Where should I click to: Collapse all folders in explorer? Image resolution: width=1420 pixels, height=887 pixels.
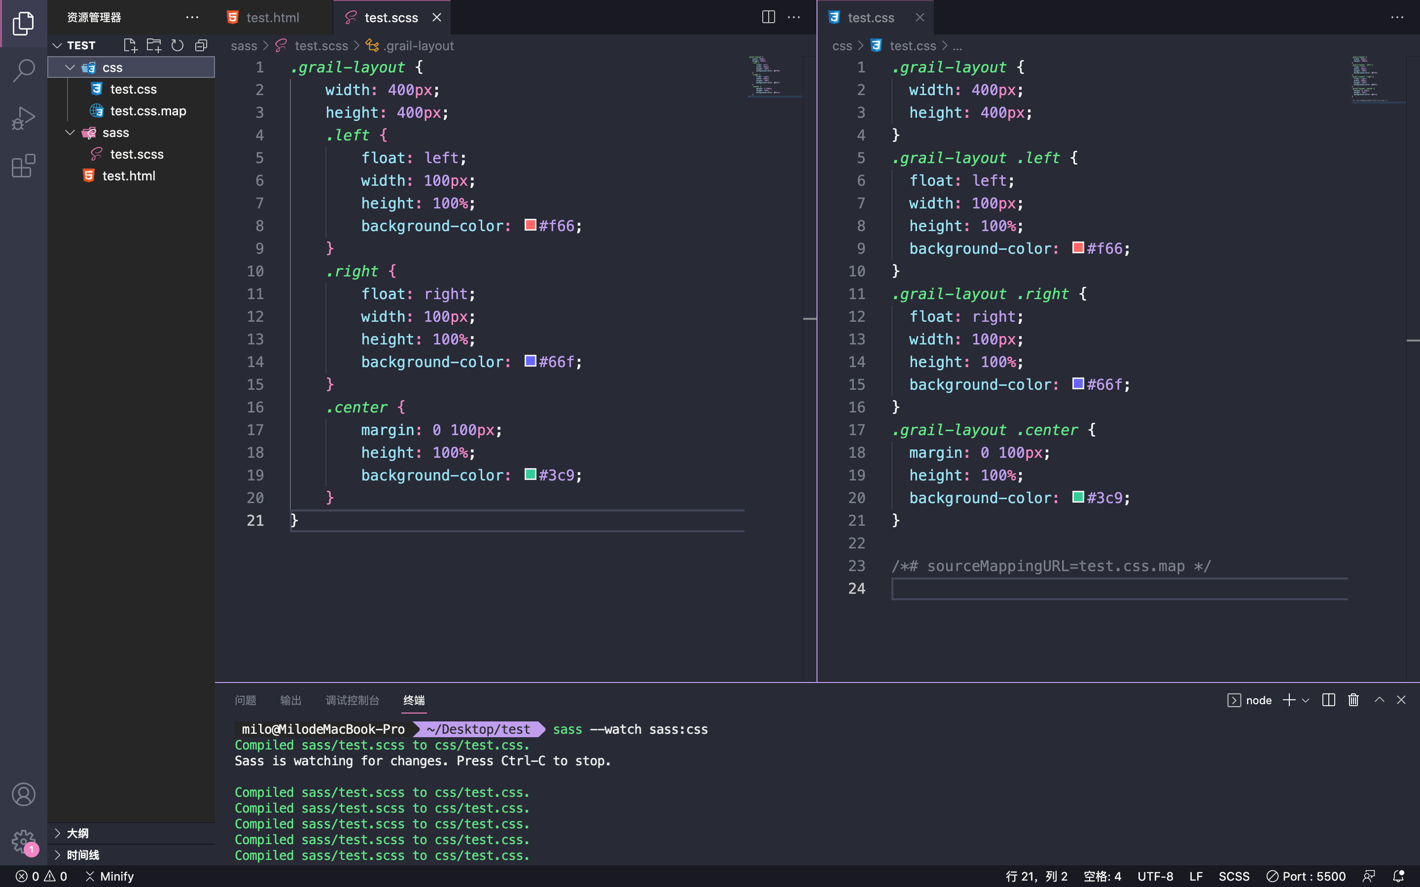coord(201,45)
